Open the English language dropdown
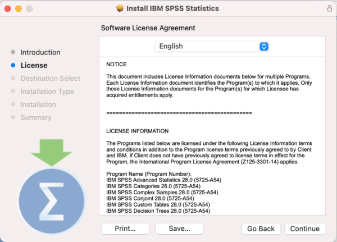 pyautogui.click(x=212, y=47)
